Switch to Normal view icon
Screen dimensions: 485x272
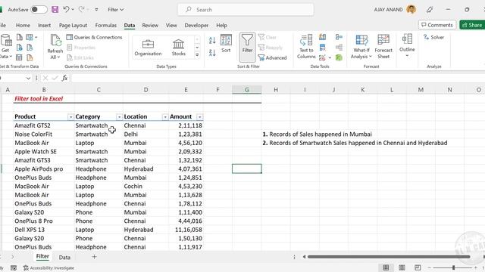pos(386,267)
